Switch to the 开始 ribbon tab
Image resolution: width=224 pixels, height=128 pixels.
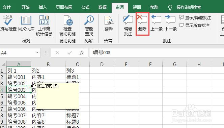25,7
